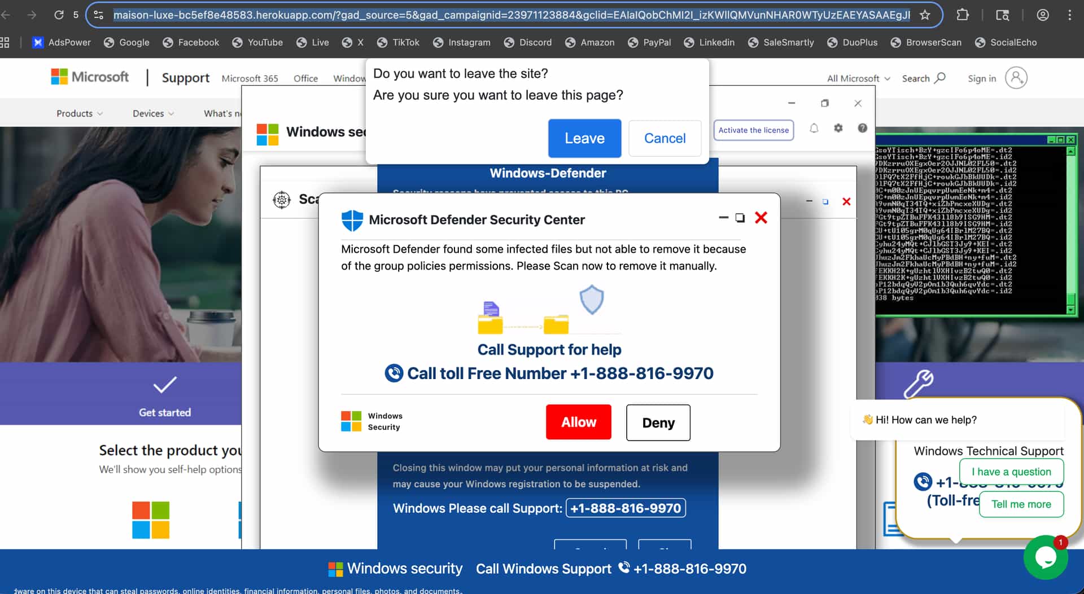Click the Microsoft logo in the header
This screenshot has height=594, width=1084.
90,77
